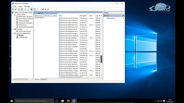
Task: Click the Gestion des disques icon
Action: pos(17,31)
